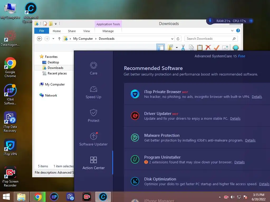Open Details link for iTop Private Browser
Viewport: 270px width, 202px height.
257,97
